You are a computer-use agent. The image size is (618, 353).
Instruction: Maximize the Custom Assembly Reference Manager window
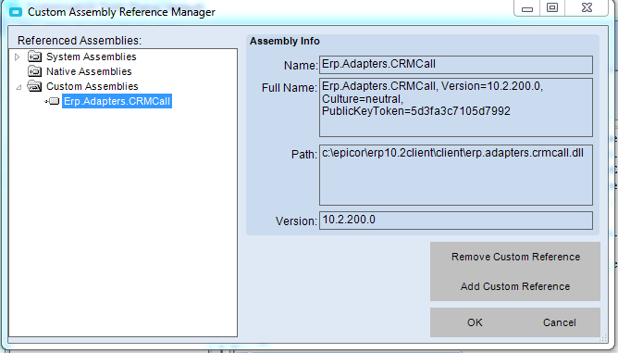click(x=551, y=7)
